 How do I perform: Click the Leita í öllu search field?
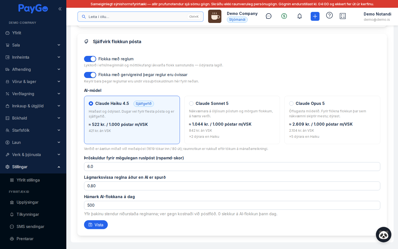[140, 17]
